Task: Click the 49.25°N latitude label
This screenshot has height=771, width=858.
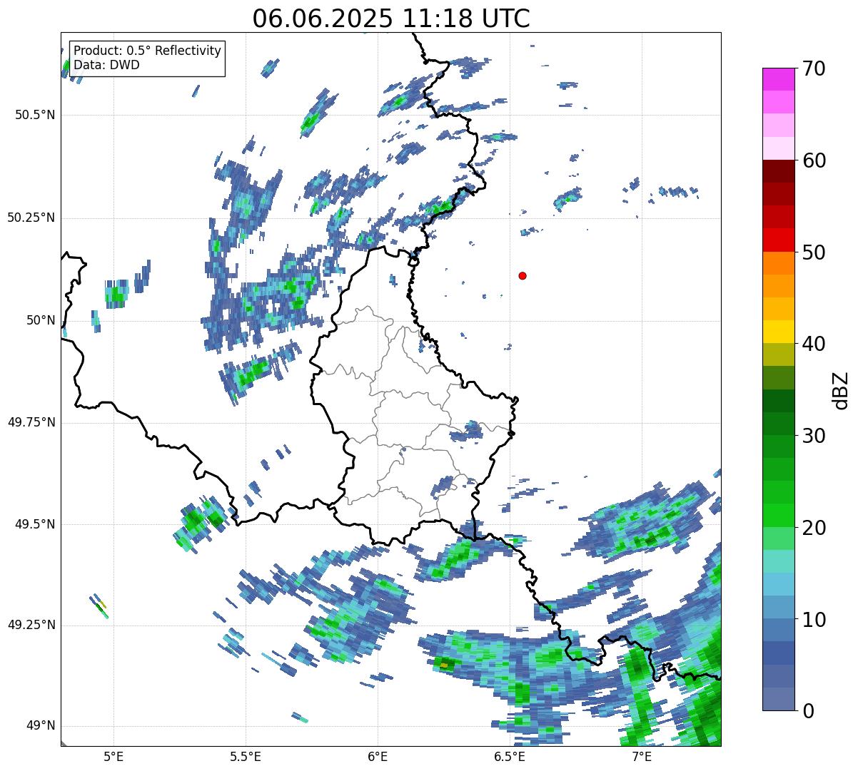Action: point(31,625)
